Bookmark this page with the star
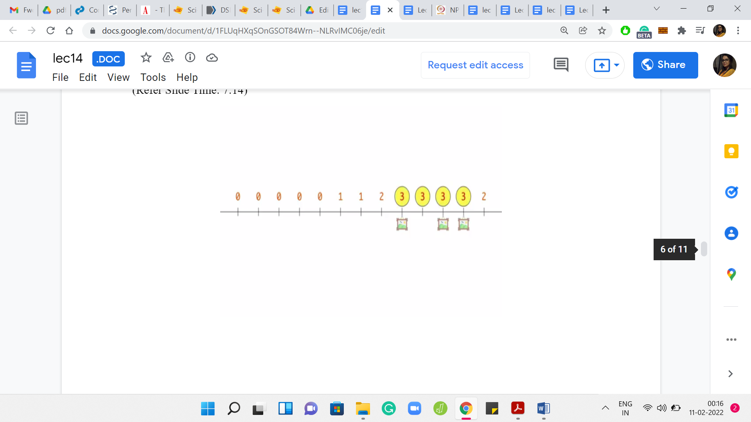The image size is (751, 422). click(602, 30)
